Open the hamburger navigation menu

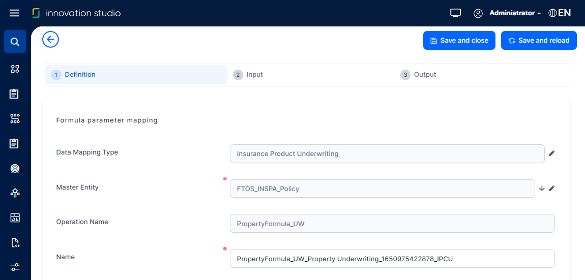pos(14,13)
